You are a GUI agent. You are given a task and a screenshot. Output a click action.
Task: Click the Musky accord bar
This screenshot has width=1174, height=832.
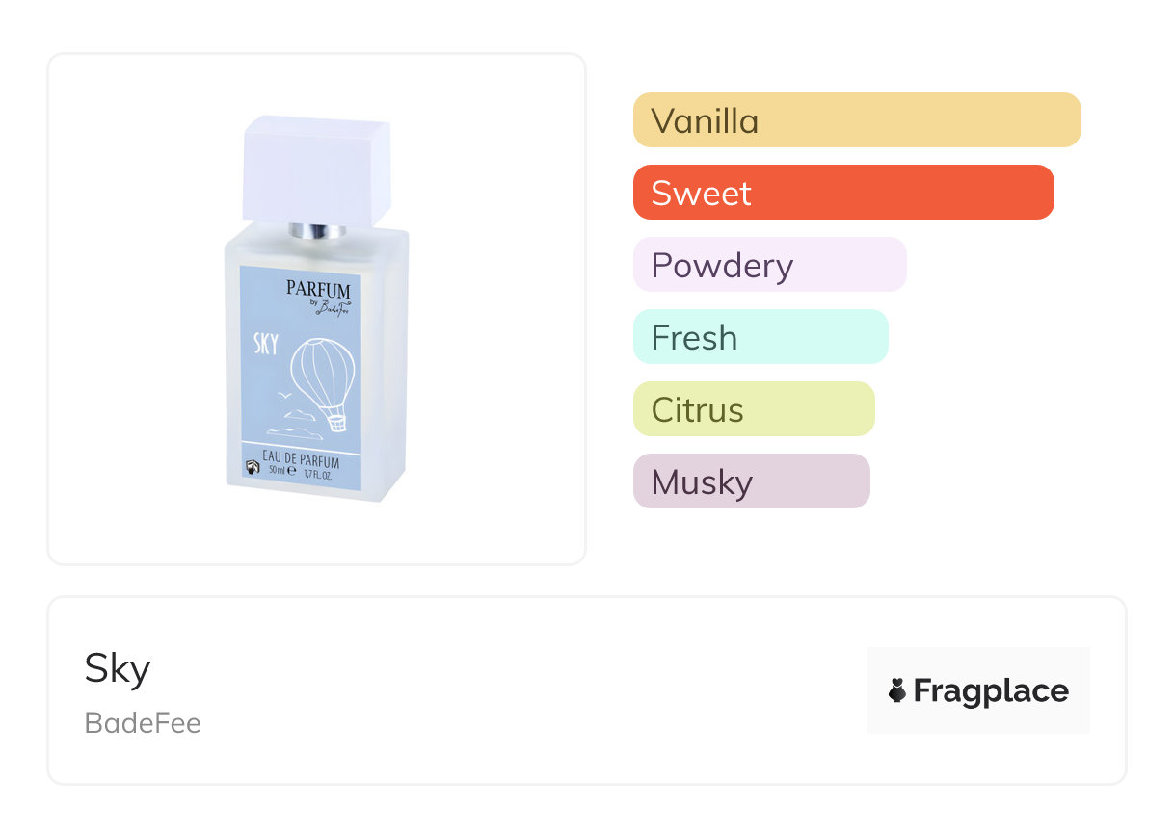pos(751,481)
